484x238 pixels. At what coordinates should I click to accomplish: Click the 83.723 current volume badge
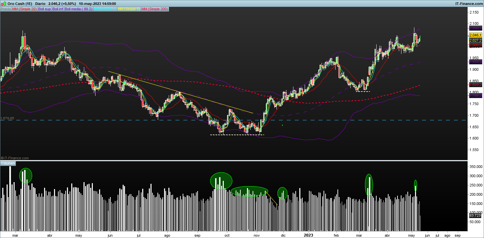pyautogui.click(x=475, y=216)
